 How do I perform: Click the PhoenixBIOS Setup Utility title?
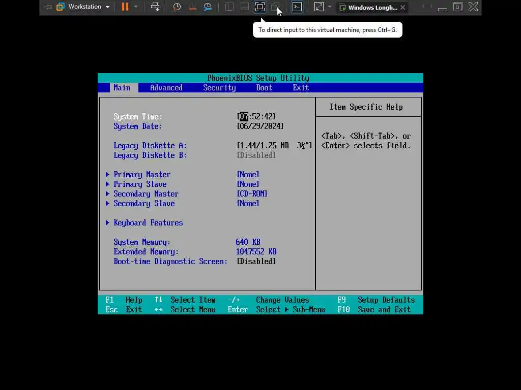(258, 78)
